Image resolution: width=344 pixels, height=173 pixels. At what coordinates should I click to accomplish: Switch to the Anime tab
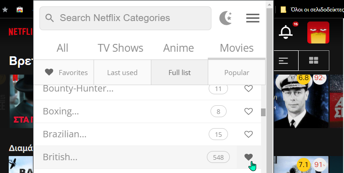178,48
